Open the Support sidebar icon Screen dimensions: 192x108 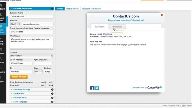1,78
